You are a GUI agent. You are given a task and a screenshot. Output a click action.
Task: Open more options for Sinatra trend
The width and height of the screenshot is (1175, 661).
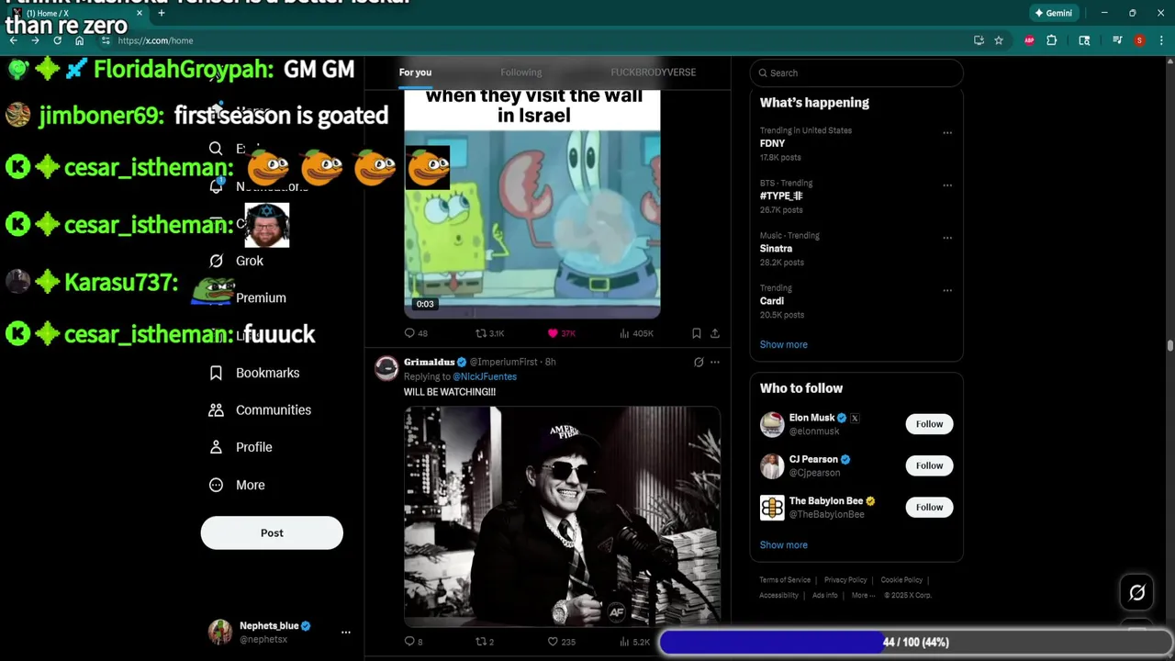(x=947, y=238)
